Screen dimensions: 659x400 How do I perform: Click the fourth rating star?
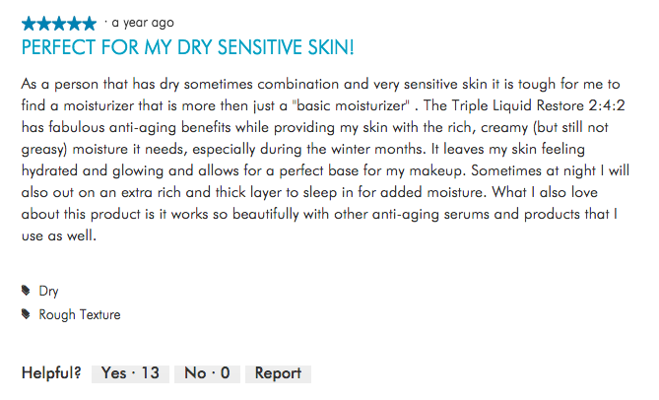click(x=75, y=23)
